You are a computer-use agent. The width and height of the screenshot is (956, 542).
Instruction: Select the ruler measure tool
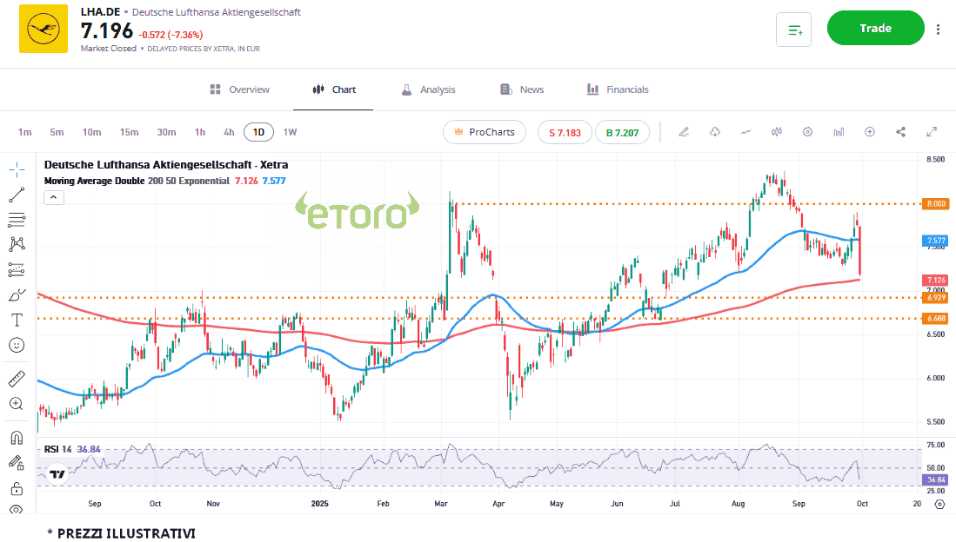tap(17, 379)
